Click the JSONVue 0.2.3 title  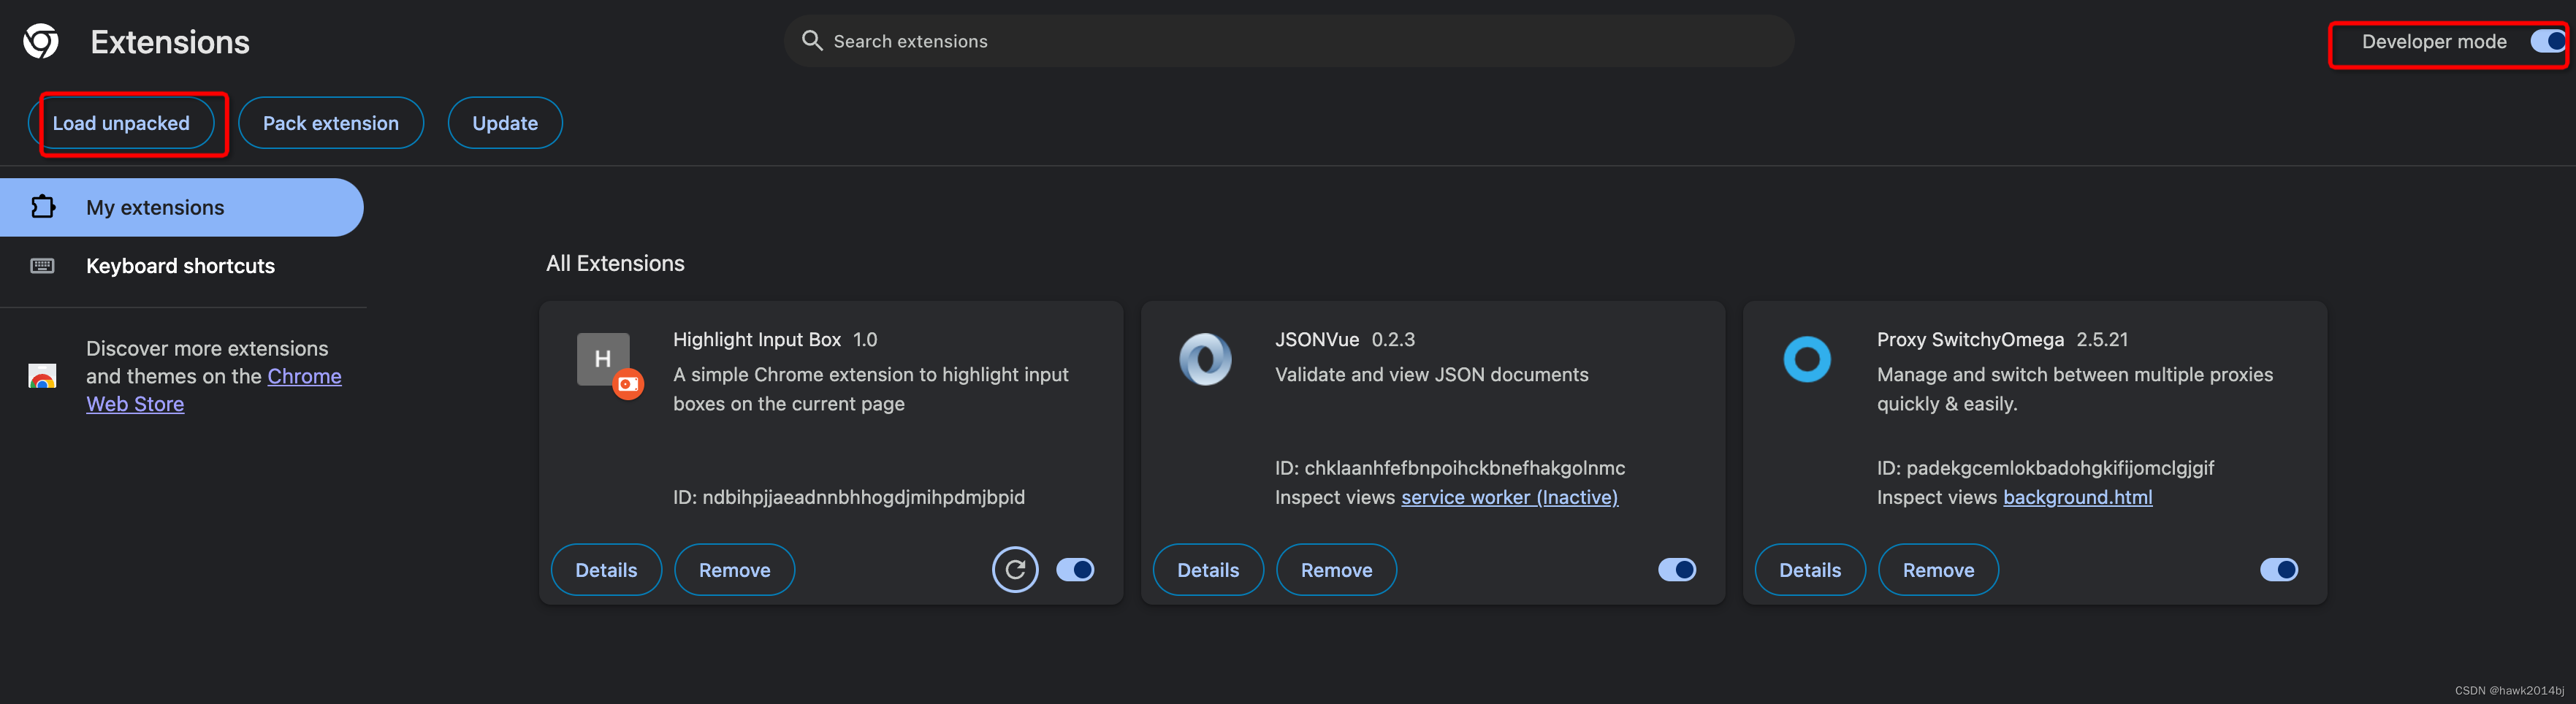[1345, 339]
